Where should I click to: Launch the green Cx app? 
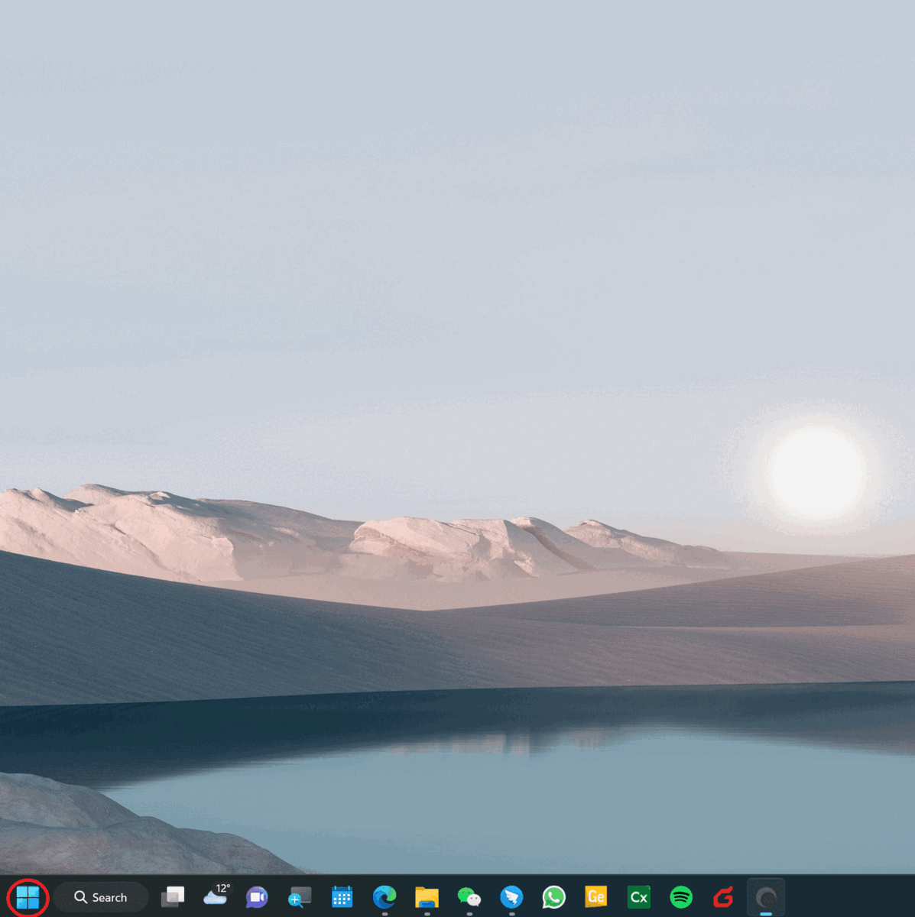click(638, 897)
